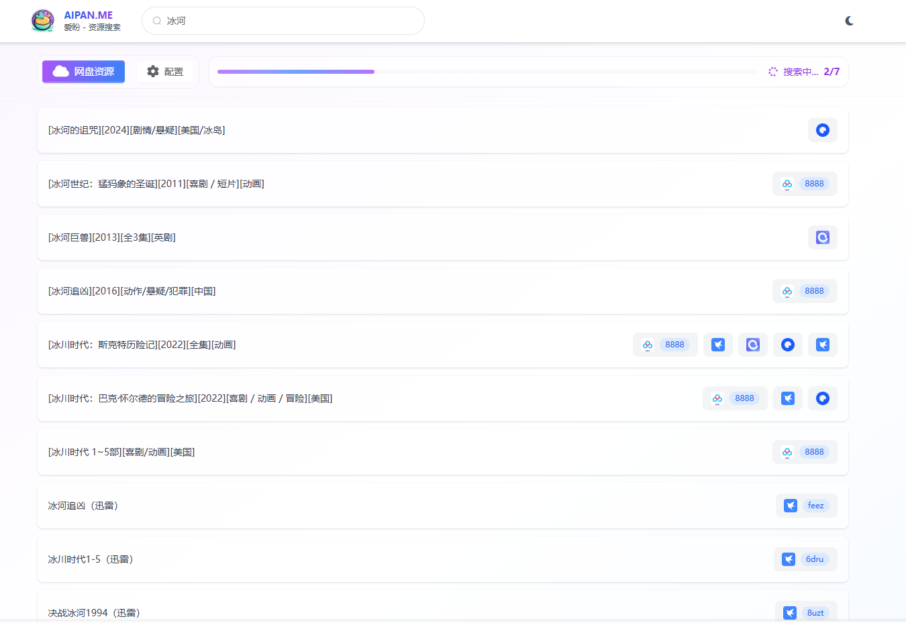Click the AIPAN.ME brand title text
This screenshot has height=623, width=906.
click(89, 15)
